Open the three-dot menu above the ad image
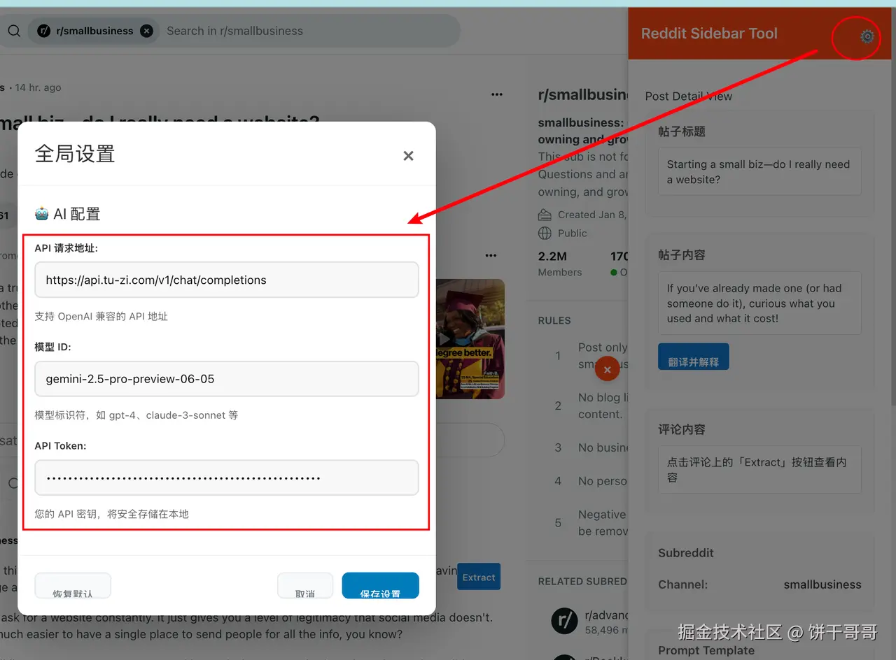 491,255
